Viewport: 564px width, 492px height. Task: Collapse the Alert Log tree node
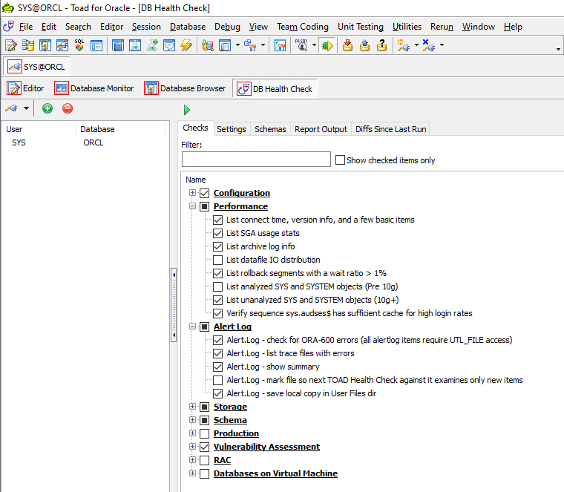pos(192,327)
